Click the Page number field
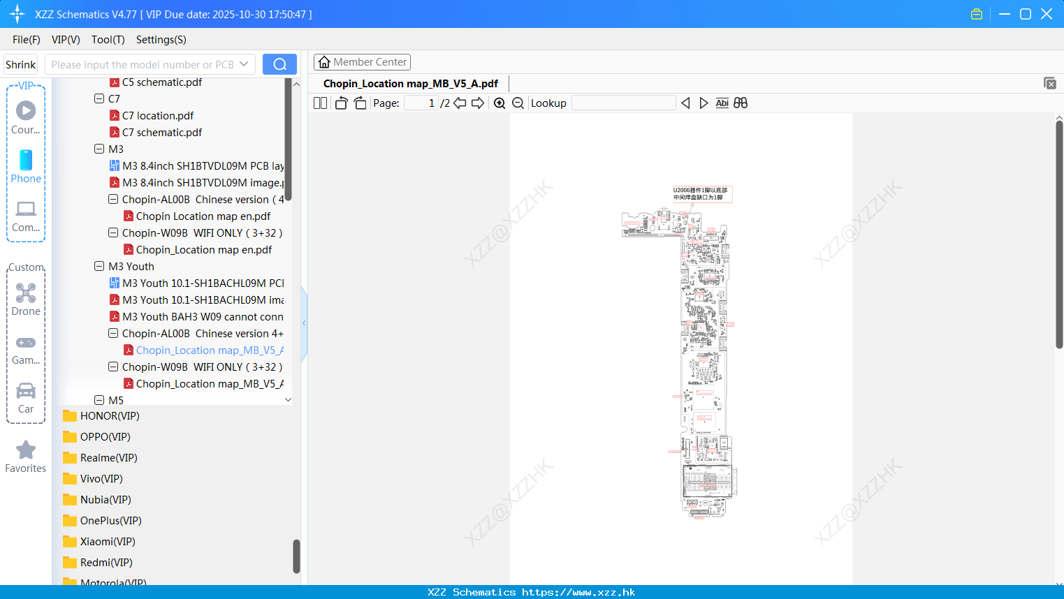The image size is (1064, 599). pyautogui.click(x=421, y=103)
